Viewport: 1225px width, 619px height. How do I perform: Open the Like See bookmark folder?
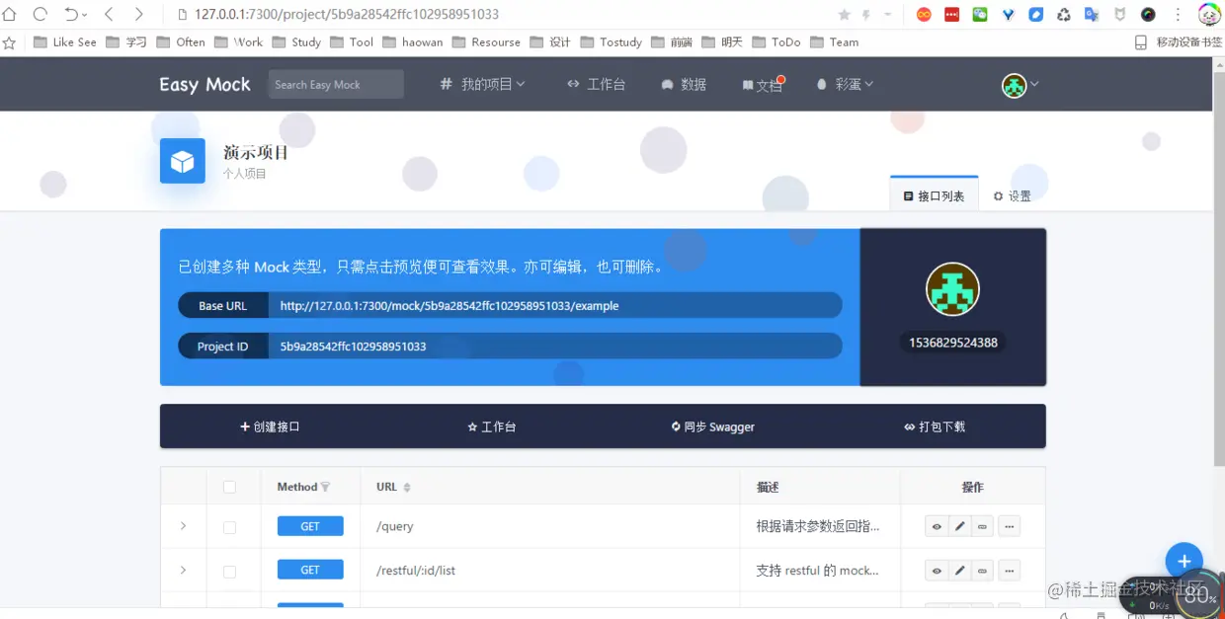[65, 42]
